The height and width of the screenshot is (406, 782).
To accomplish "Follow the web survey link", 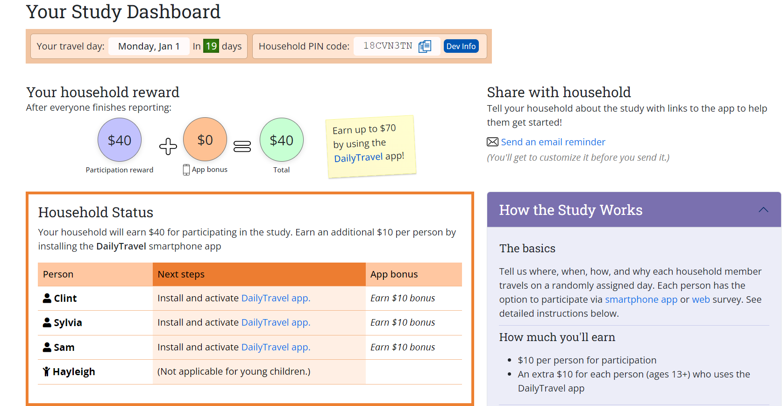I will pyautogui.click(x=701, y=299).
